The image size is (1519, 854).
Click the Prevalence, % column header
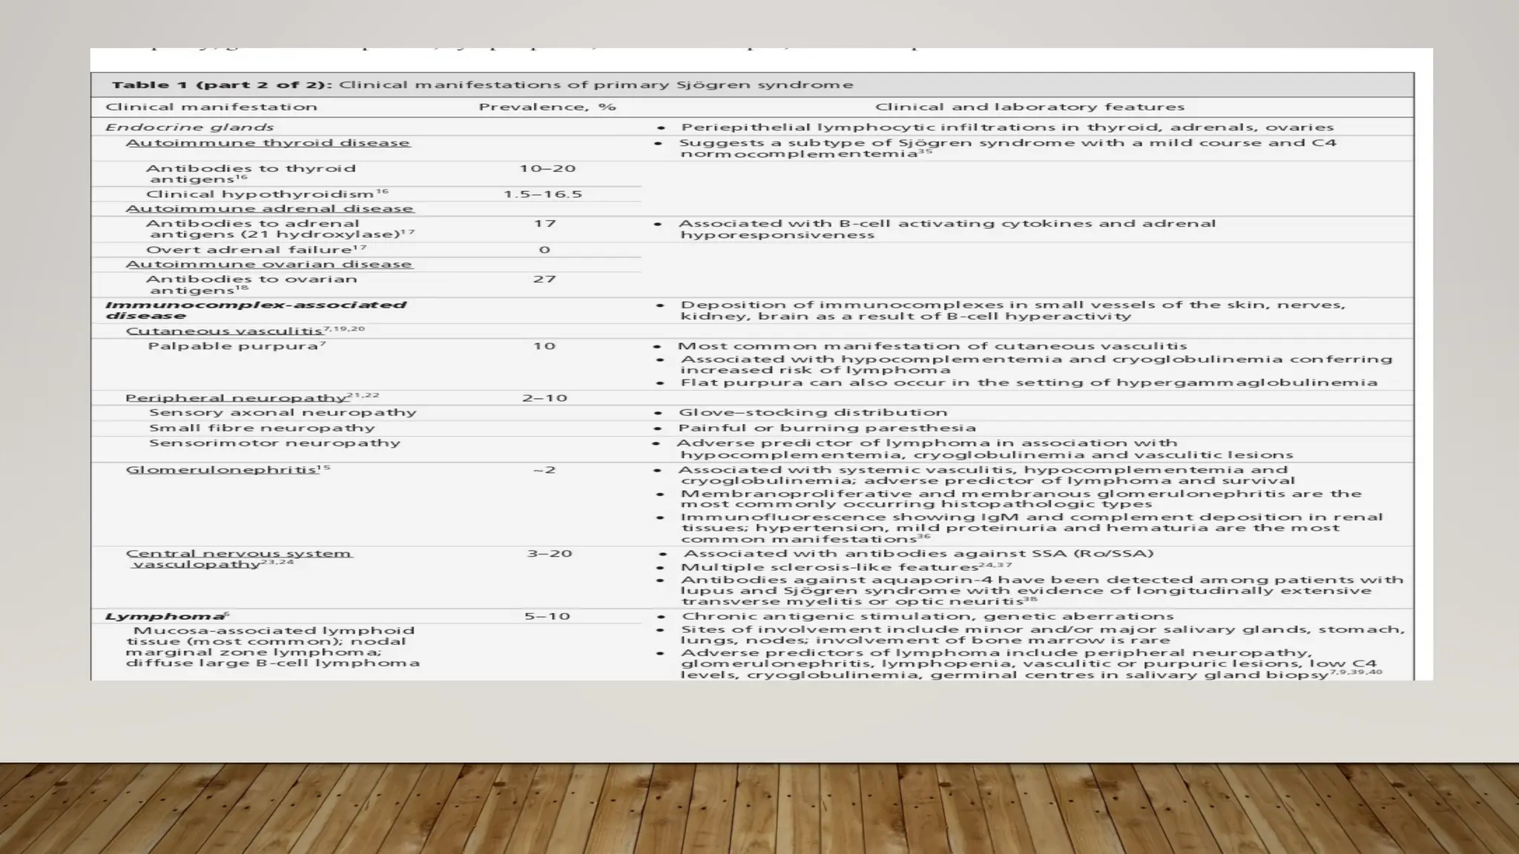(547, 107)
